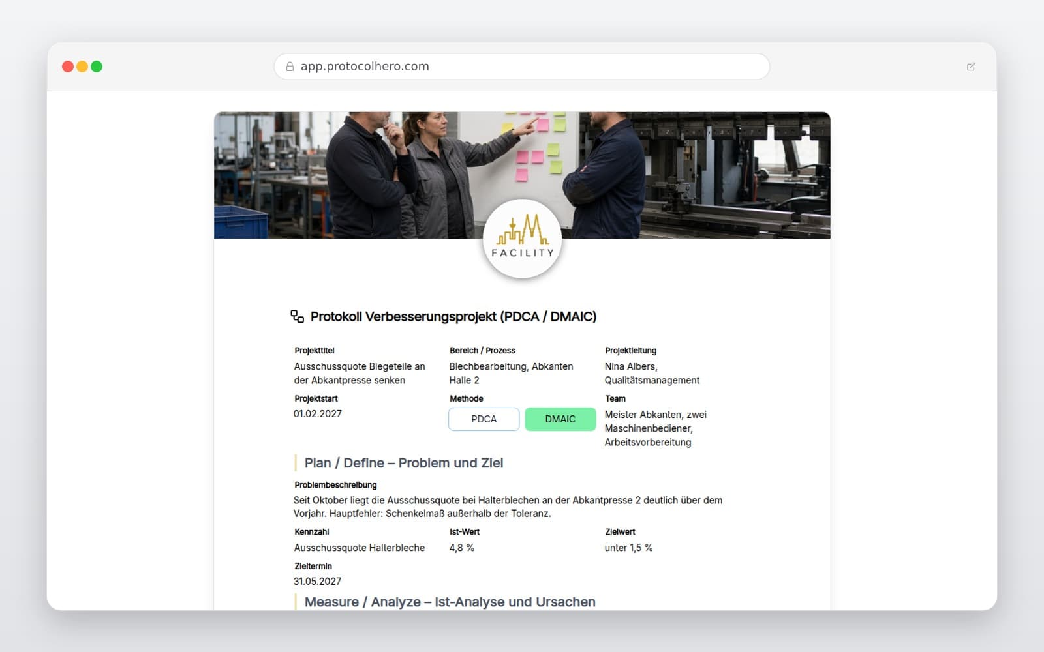Click the 'Zielwert' field label
The image size is (1044, 652).
coord(620,532)
